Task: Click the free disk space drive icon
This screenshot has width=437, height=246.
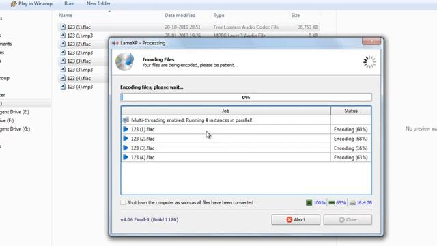Action: (x=352, y=203)
